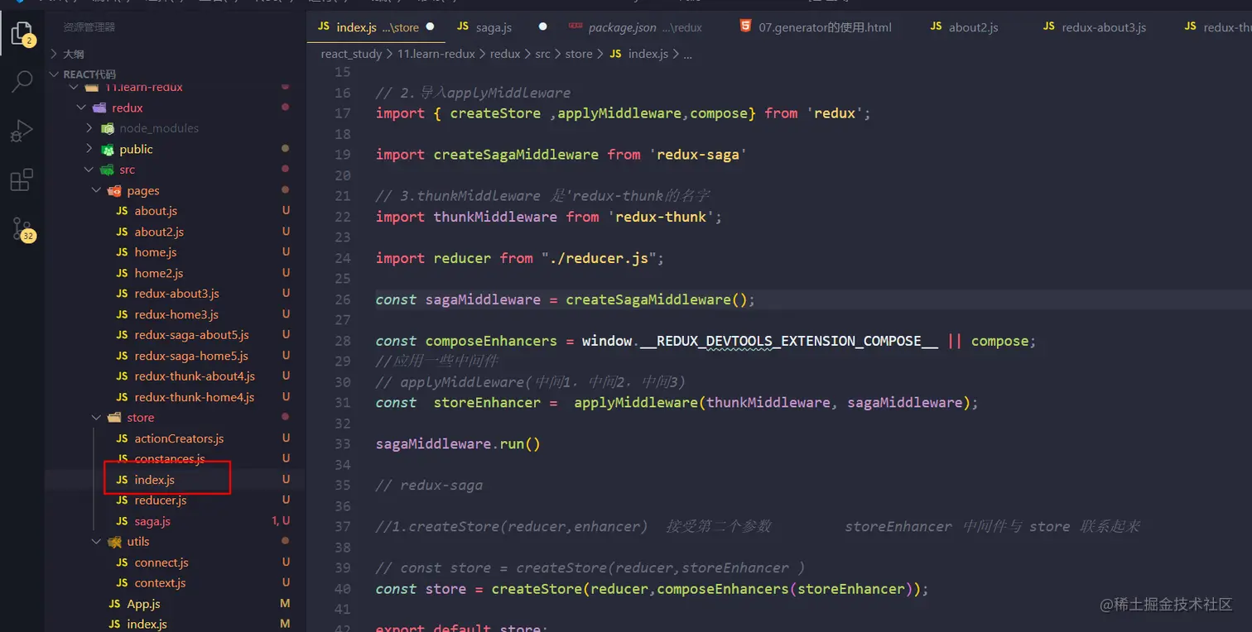The width and height of the screenshot is (1252, 632).
Task: Open redux-about3.js in the file tree
Action: point(176,294)
